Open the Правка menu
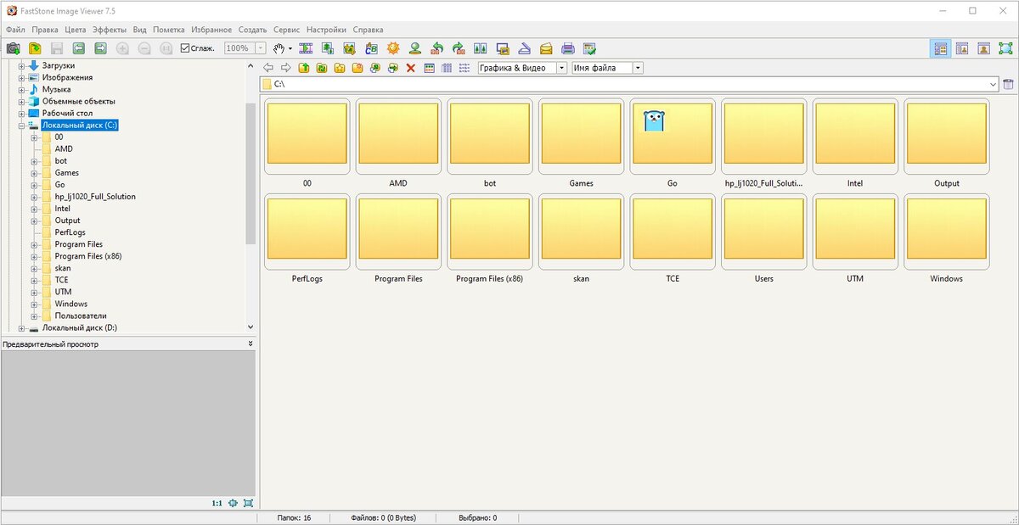This screenshot has height=525, width=1019. coord(45,30)
